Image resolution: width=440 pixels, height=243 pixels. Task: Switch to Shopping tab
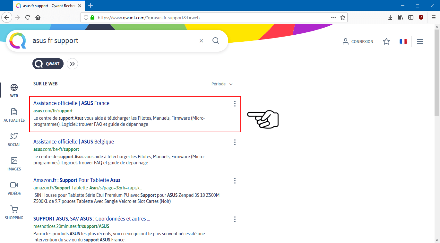(14, 213)
